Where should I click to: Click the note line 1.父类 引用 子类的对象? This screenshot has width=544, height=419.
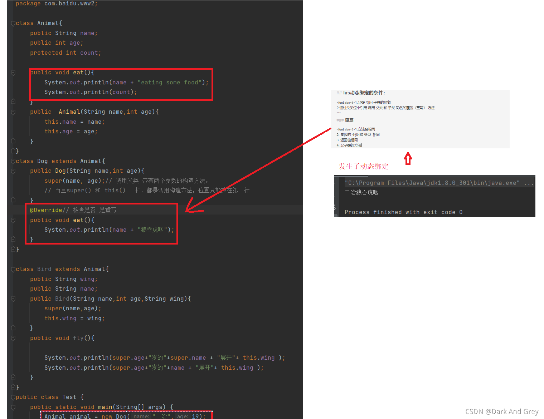coord(364,103)
